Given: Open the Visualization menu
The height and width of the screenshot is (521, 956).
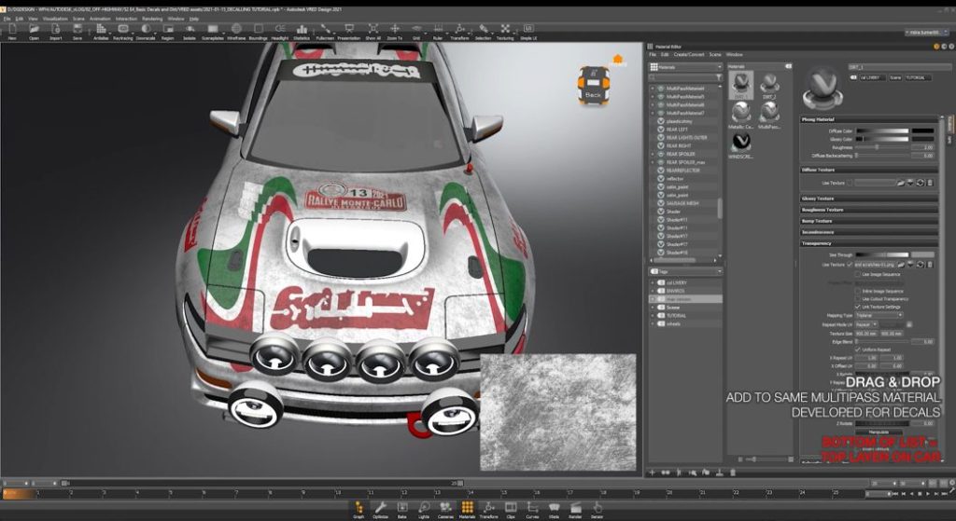Looking at the screenshot, I should 55,19.
